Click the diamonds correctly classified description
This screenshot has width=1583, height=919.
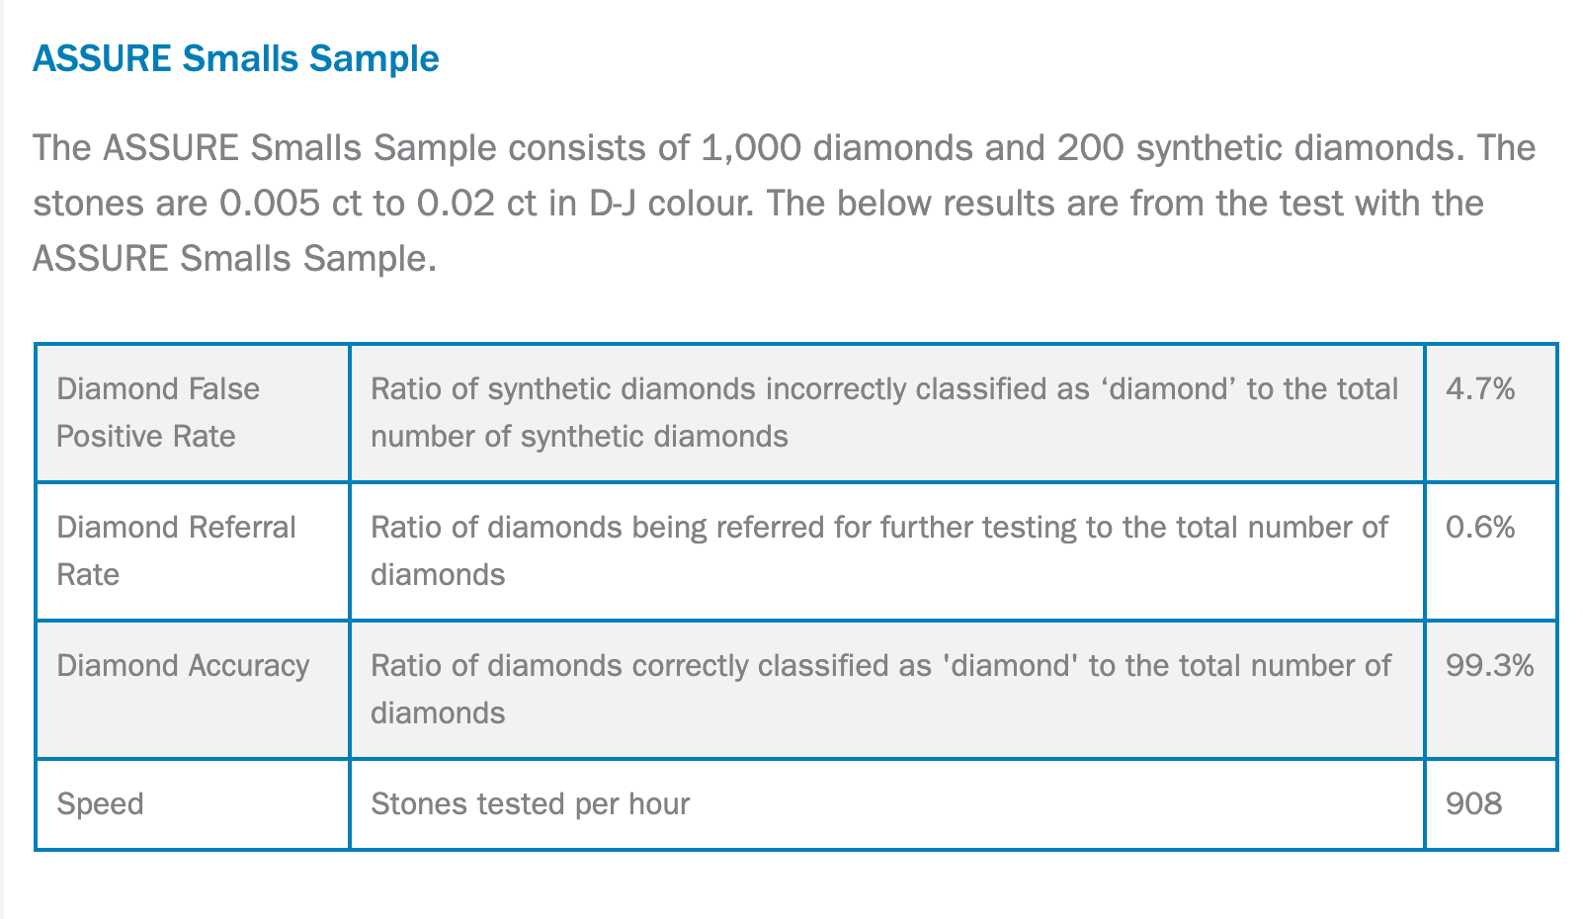(x=880, y=690)
